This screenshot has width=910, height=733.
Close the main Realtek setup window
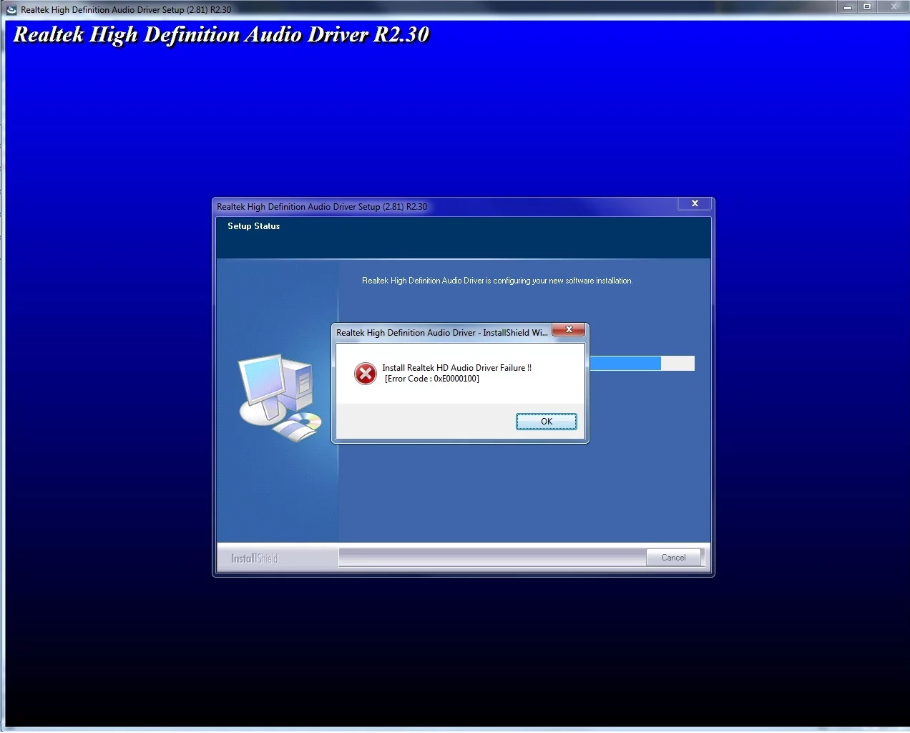pyautogui.click(x=894, y=7)
